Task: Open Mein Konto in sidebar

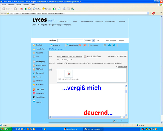Action: click(x=39, y=85)
